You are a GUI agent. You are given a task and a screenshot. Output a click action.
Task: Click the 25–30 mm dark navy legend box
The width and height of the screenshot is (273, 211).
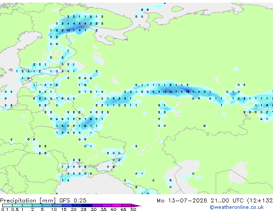pos(87,205)
